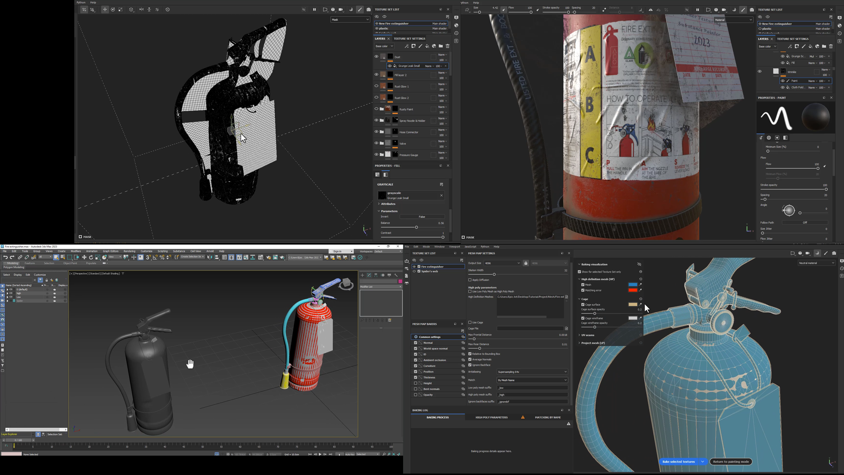The width and height of the screenshot is (844, 475).
Task: Enable the Use Cage checkbox
Action: click(470, 322)
